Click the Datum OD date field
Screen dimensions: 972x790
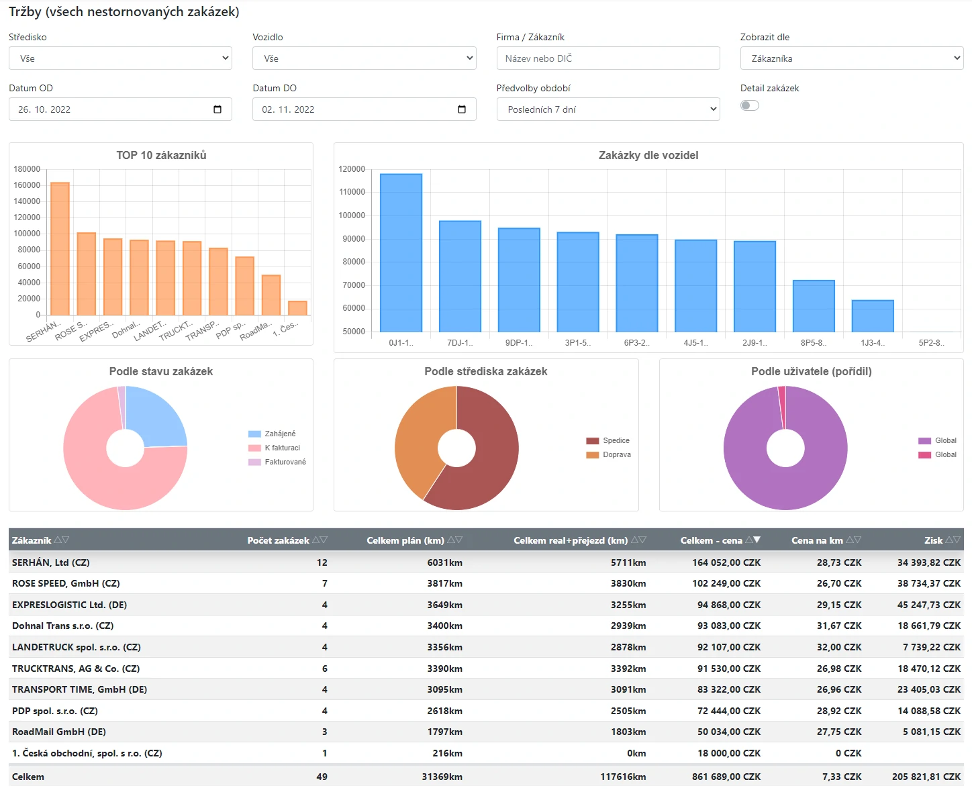tap(120, 109)
